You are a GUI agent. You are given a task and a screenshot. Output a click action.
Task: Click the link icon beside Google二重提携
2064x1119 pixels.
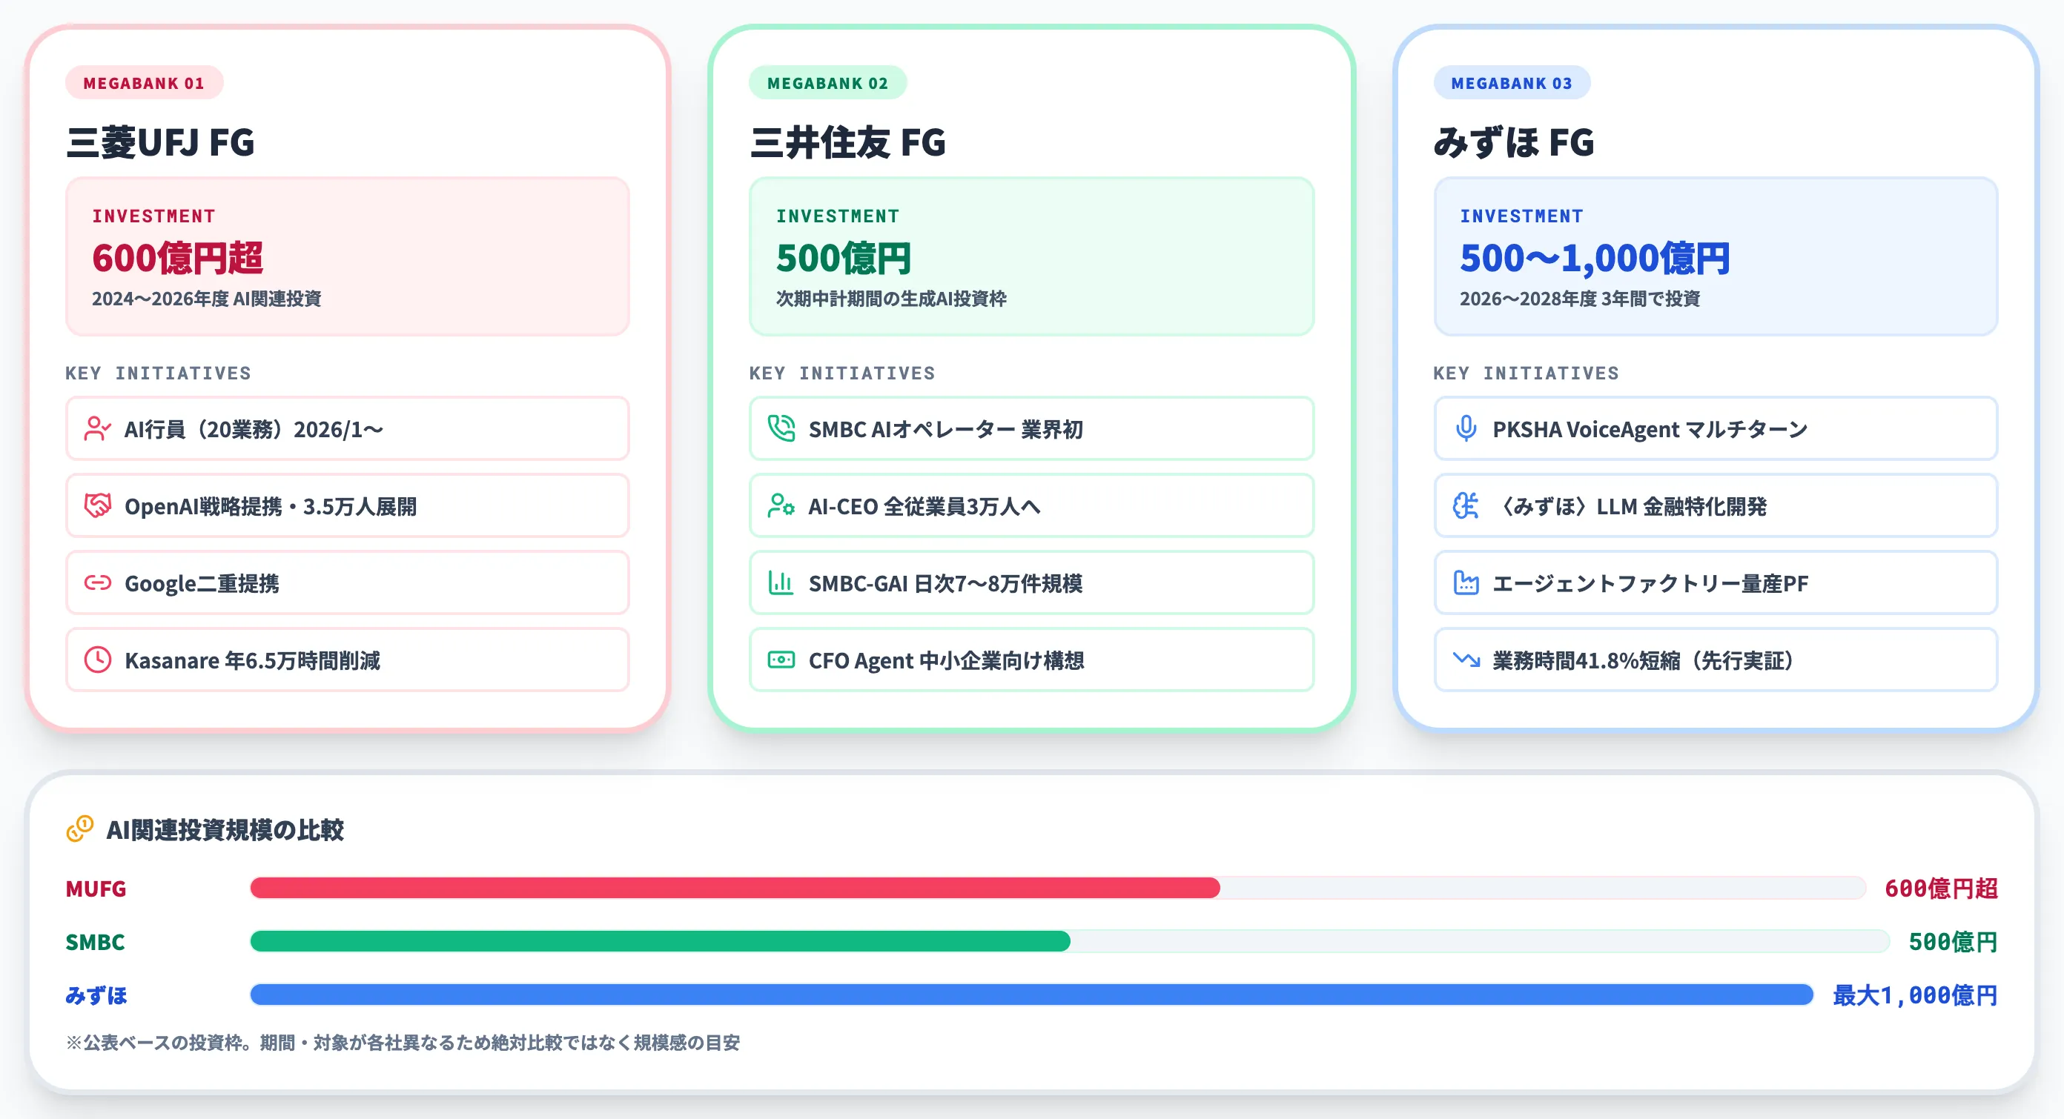point(98,582)
